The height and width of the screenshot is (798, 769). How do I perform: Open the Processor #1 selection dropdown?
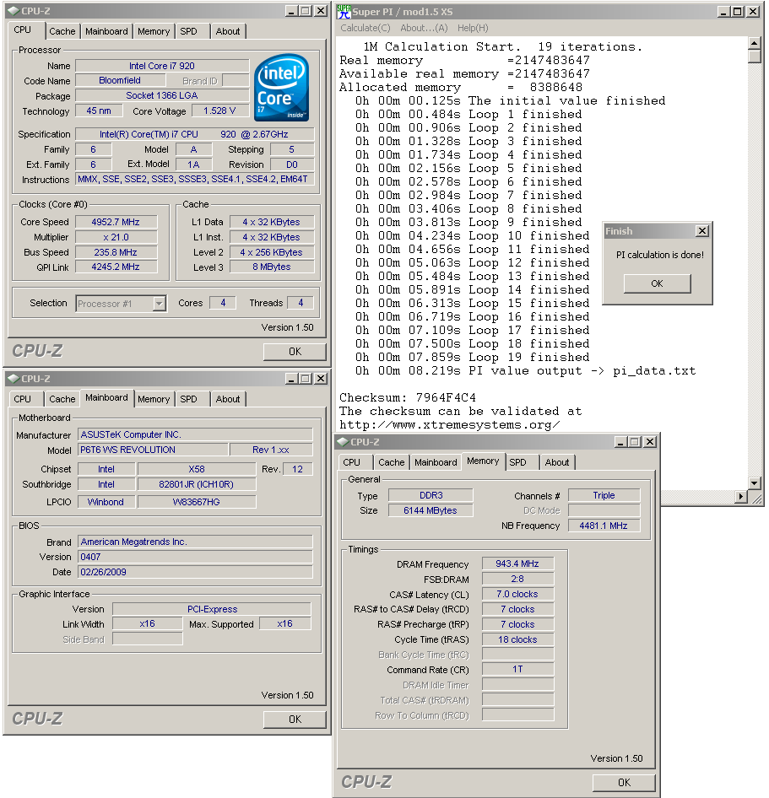pos(160,304)
